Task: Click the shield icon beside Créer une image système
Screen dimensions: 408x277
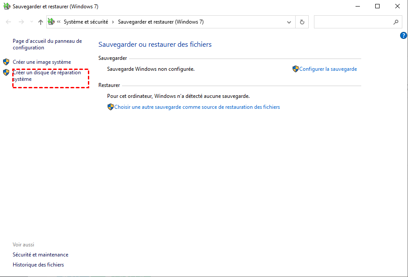Action: [6, 62]
